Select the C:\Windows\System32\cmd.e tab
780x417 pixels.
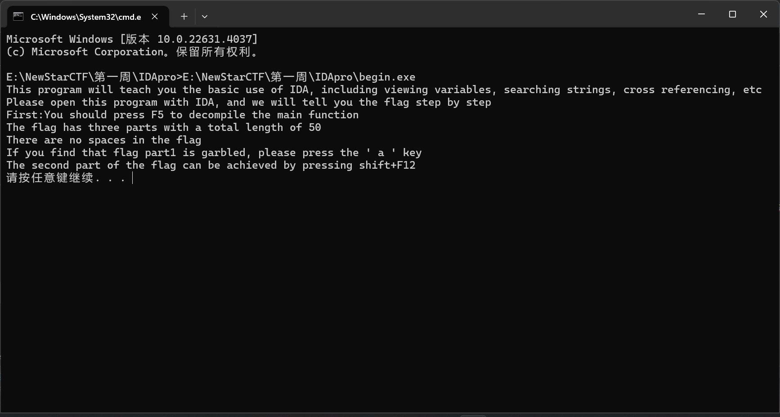click(85, 17)
